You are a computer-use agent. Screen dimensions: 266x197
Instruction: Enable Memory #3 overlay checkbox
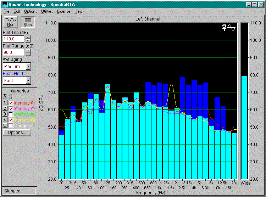(11, 114)
